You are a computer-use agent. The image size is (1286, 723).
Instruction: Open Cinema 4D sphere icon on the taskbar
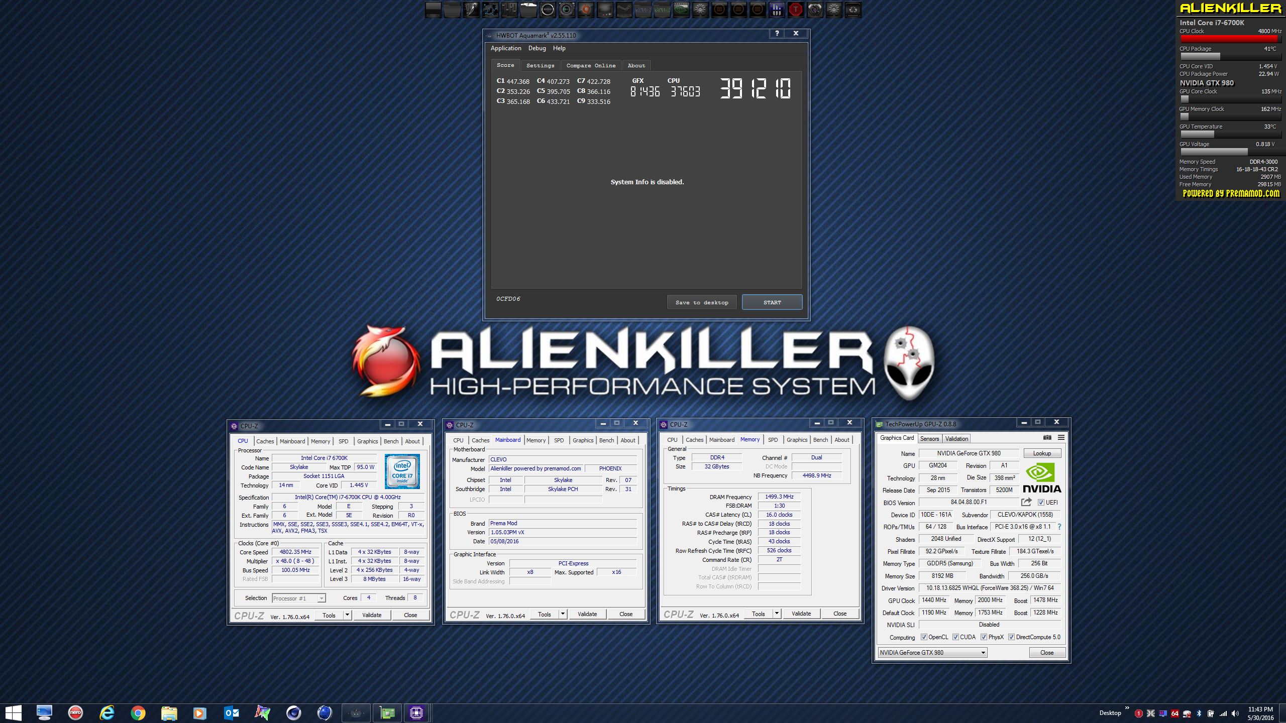coord(294,712)
